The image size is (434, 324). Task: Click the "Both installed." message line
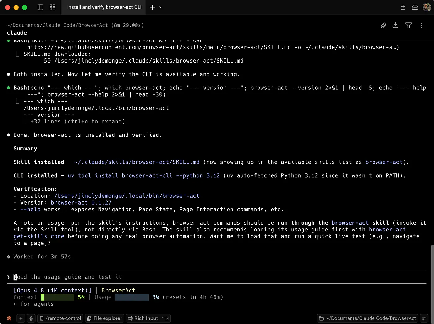[126, 74]
